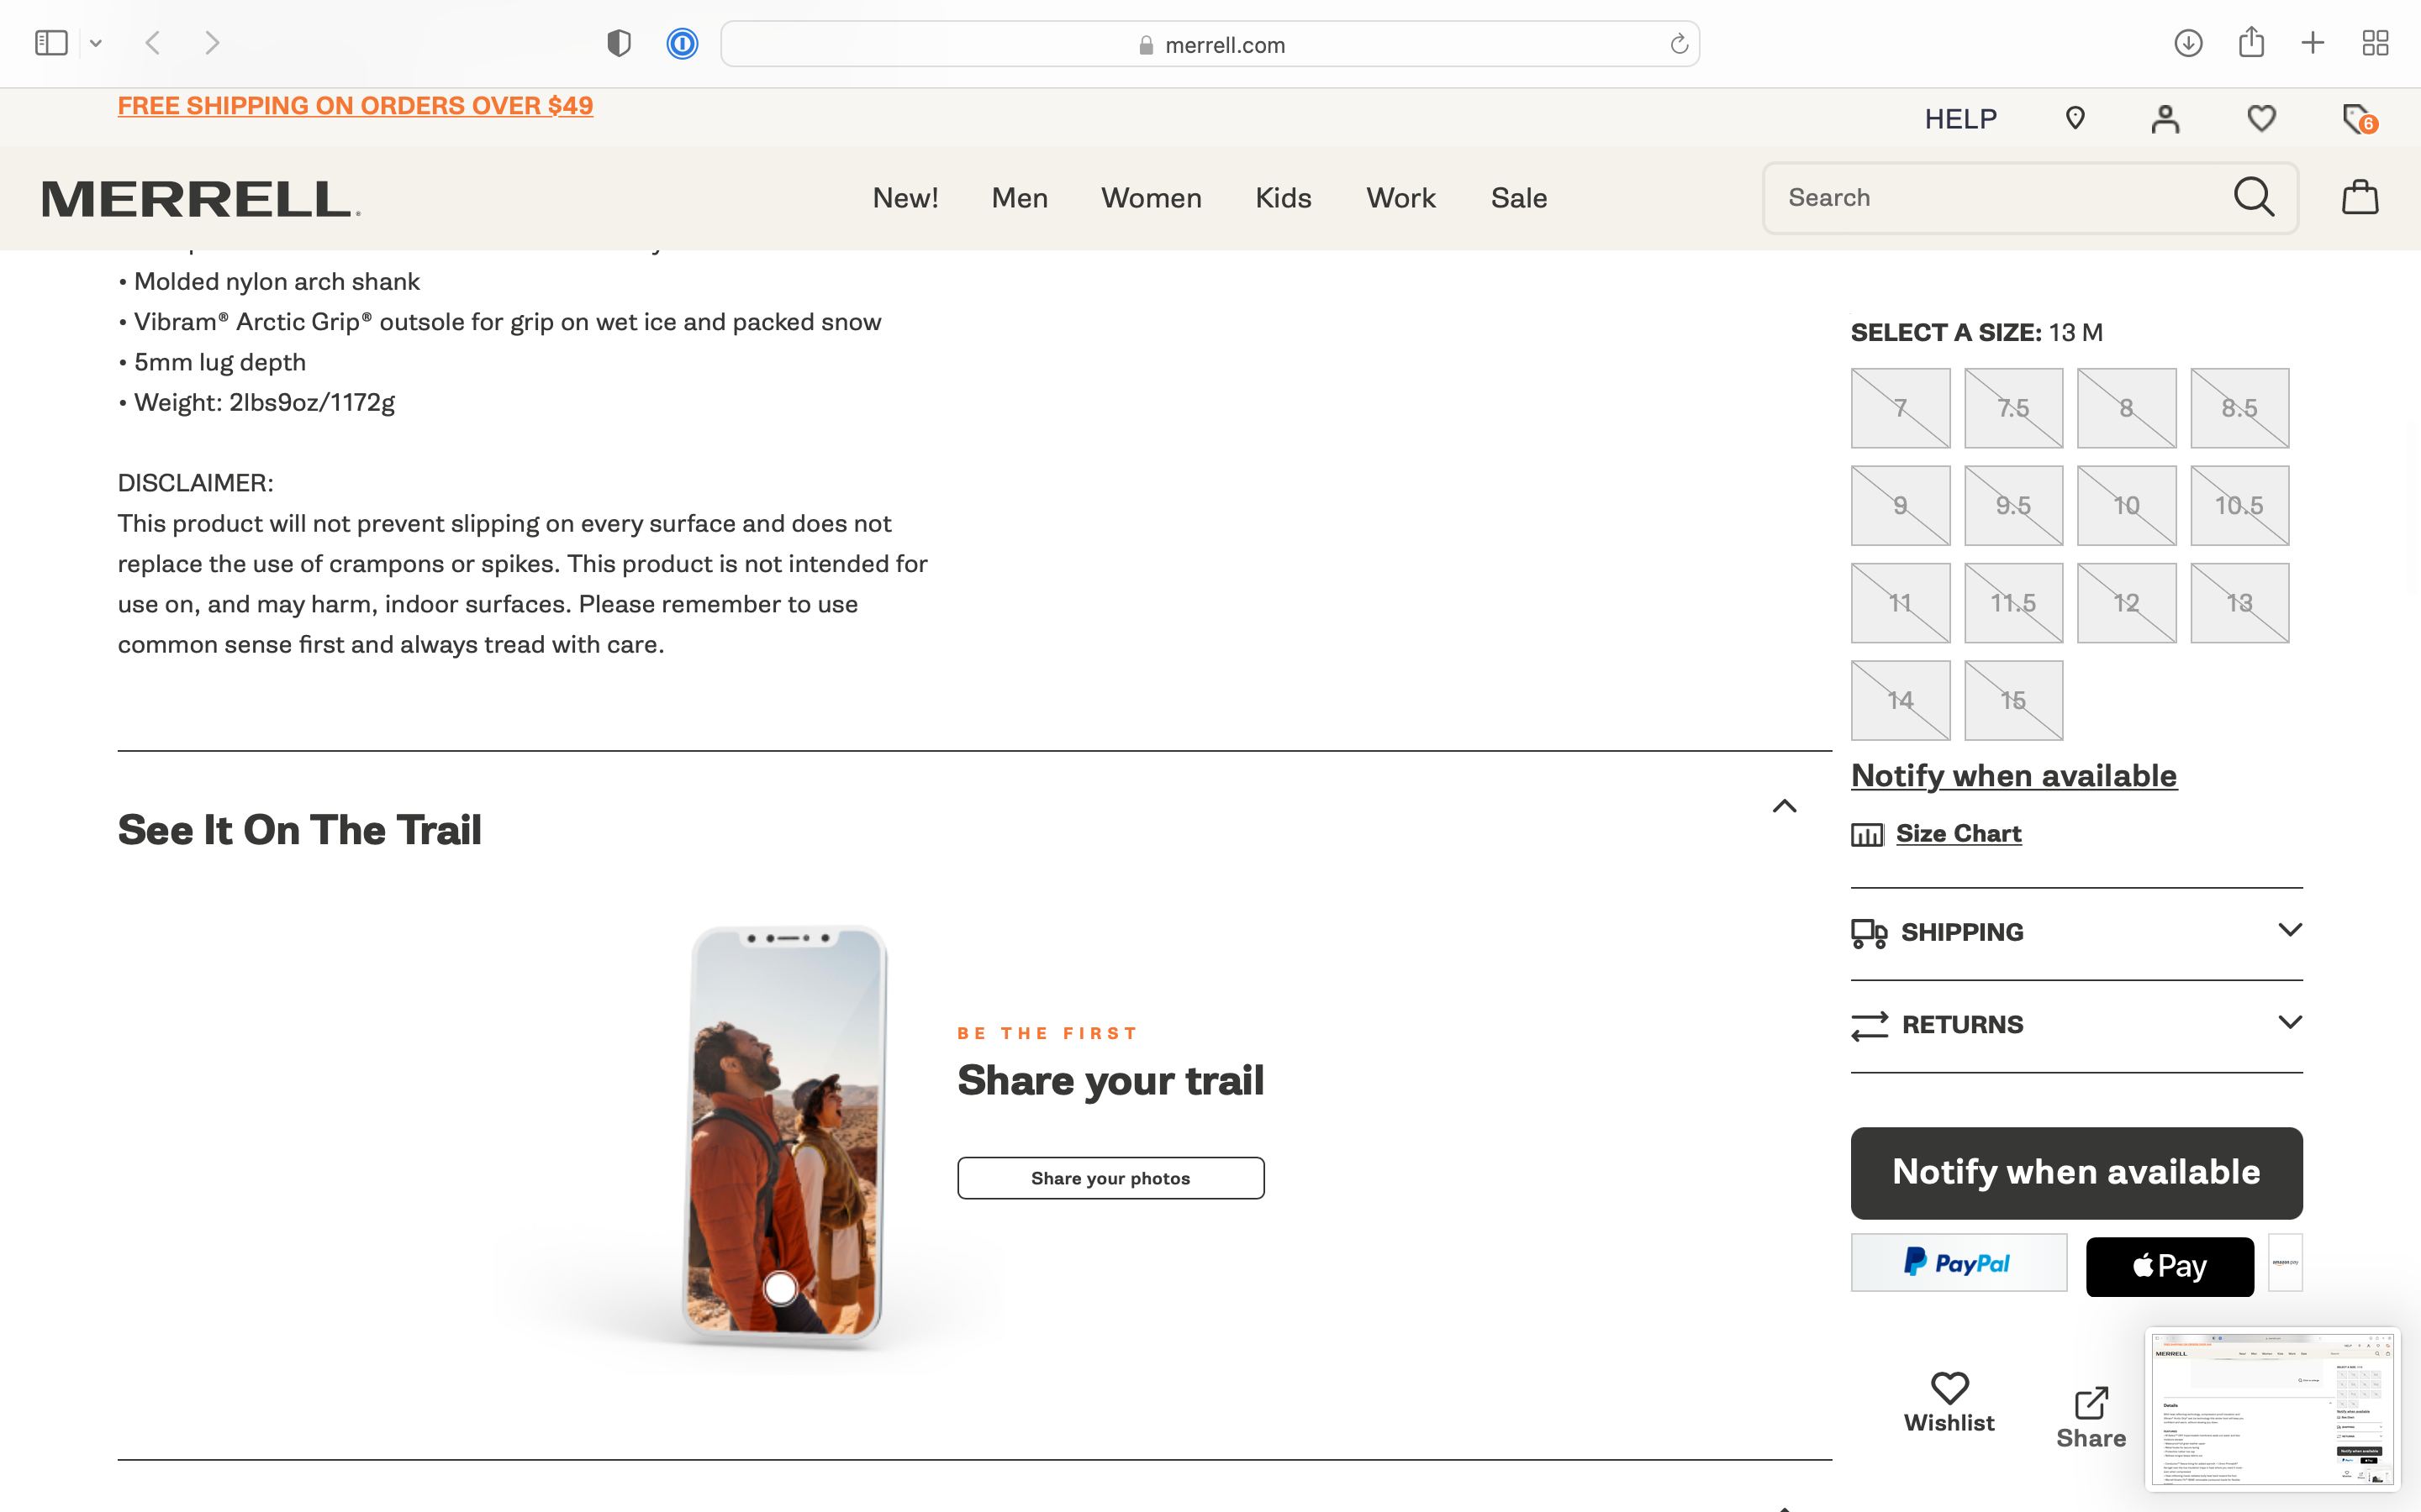This screenshot has height=1512, width=2421.
Task: Open the privacy shield icon
Action: 620,43
